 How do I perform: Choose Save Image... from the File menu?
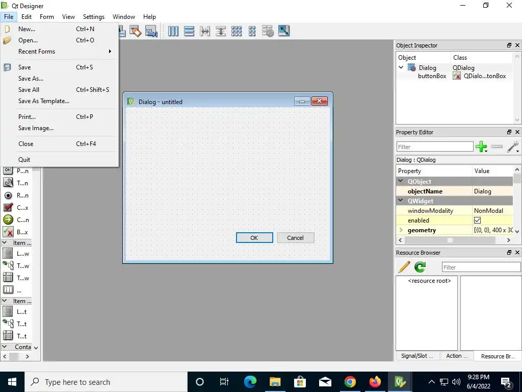coord(59,128)
